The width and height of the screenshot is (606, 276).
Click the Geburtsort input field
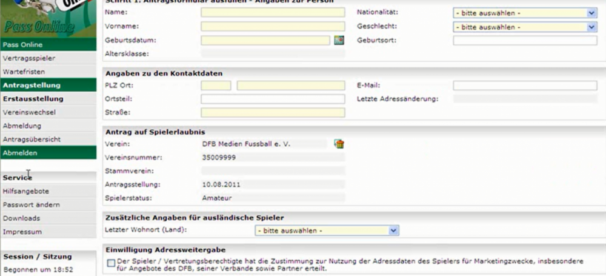pyautogui.click(x=525, y=40)
